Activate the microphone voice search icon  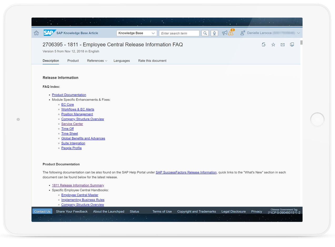[214, 33]
